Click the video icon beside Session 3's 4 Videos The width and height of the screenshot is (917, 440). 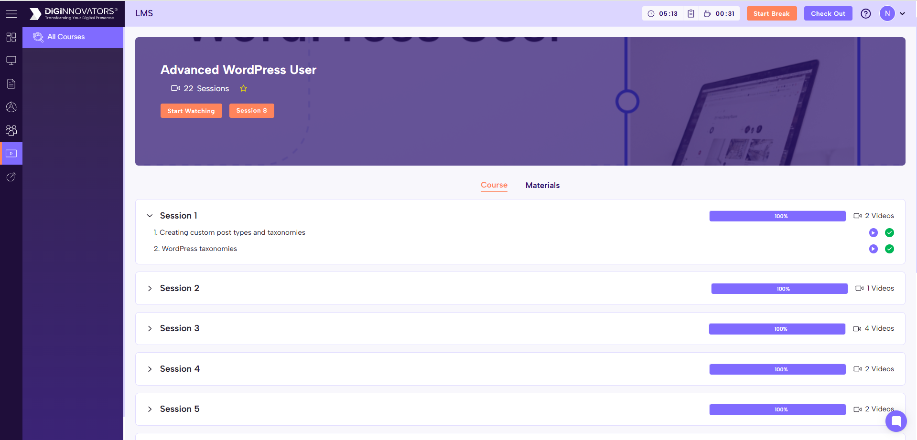(857, 329)
